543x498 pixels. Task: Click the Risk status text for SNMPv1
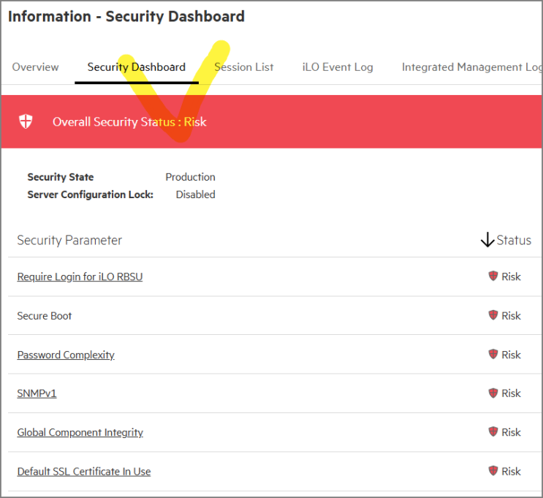[x=511, y=393]
